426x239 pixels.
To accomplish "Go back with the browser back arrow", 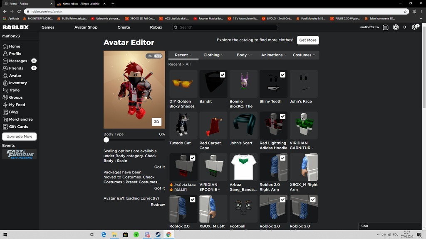I will click(x=5, y=11).
